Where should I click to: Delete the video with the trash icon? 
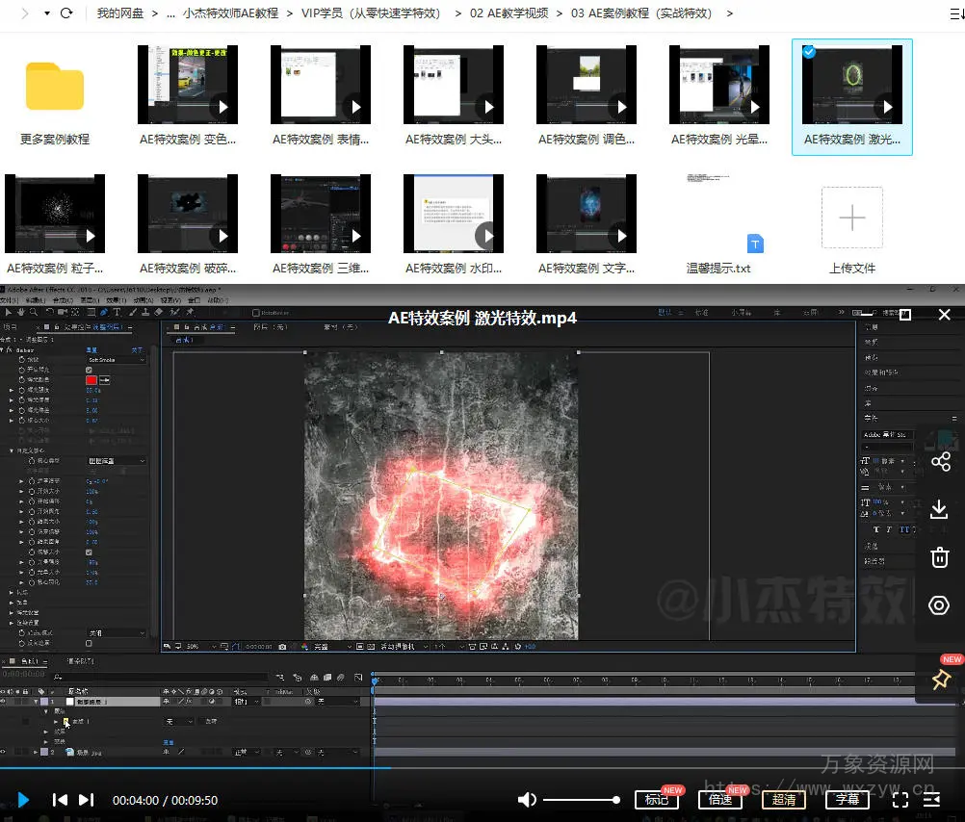[x=939, y=556]
